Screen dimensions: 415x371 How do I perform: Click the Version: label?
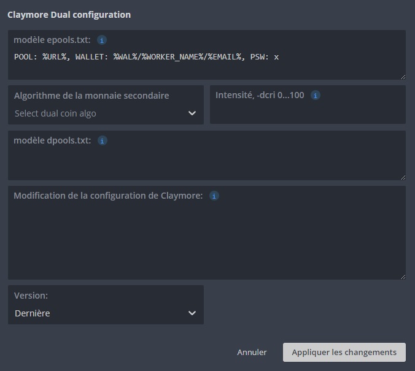[x=31, y=296]
